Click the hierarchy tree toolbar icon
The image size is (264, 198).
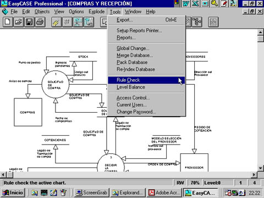point(197,22)
